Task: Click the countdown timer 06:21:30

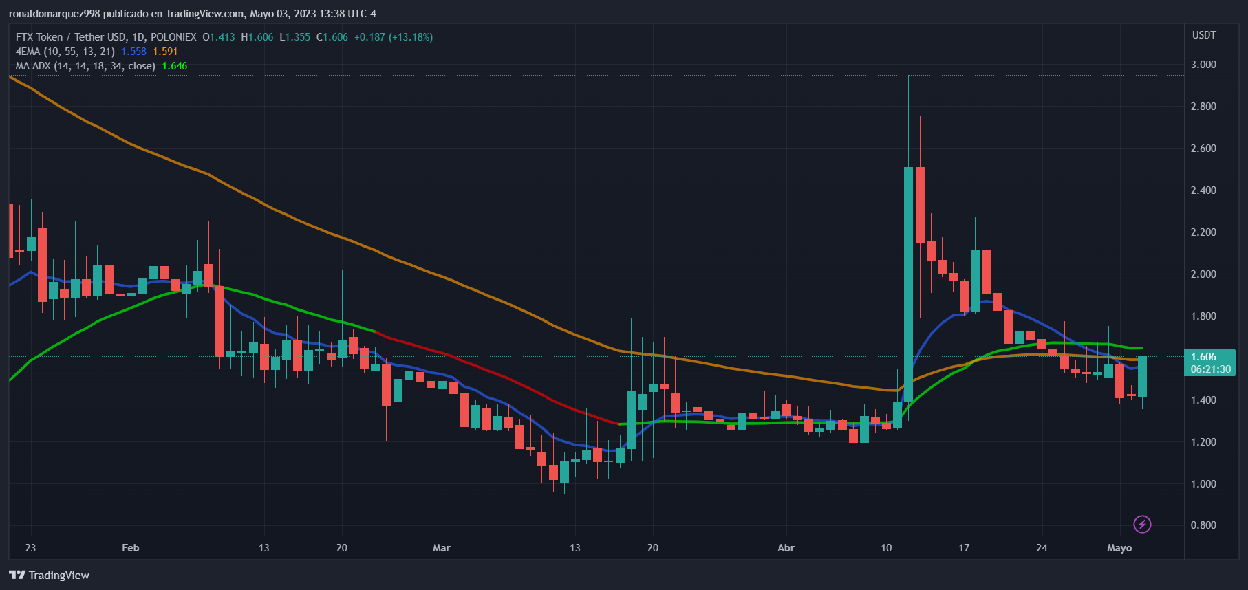Action: (x=1211, y=369)
